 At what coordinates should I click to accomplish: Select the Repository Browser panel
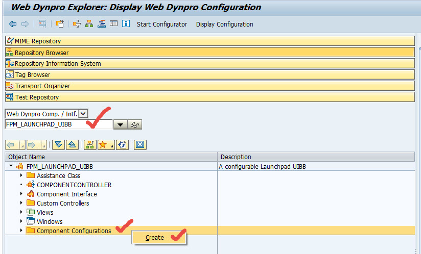(210, 53)
